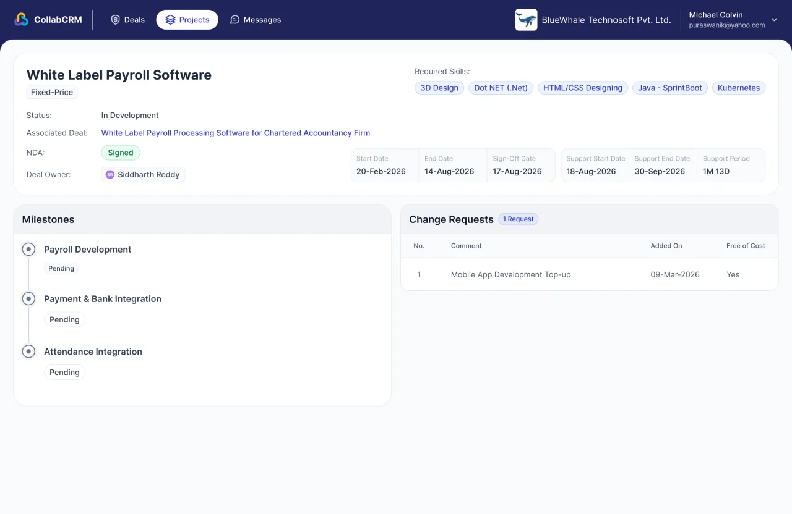792x514 pixels.
Task: Click the Change Requests heading
Action: 451,219
